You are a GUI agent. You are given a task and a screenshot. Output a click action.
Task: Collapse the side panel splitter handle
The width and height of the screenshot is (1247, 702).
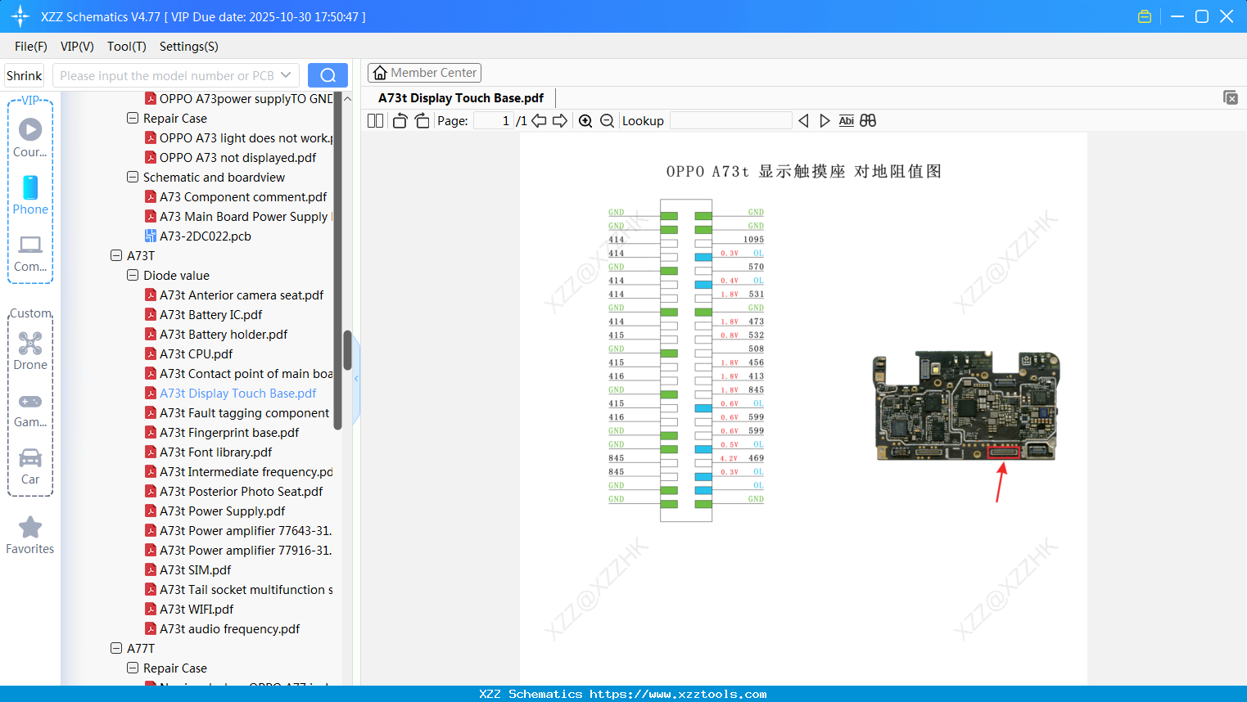[356, 379]
